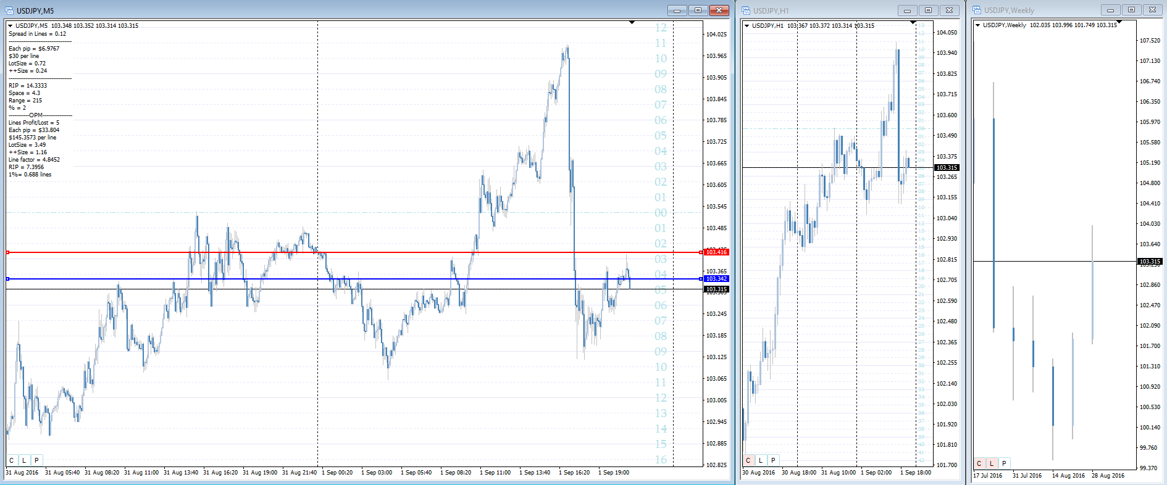Toggle the P button on Weekly chart
This screenshot has width=1167, height=485.
(1004, 463)
